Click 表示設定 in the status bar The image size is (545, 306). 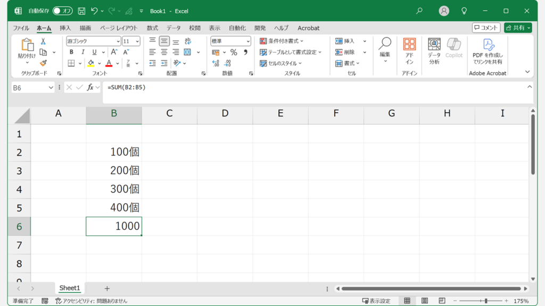tap(376, 301)
